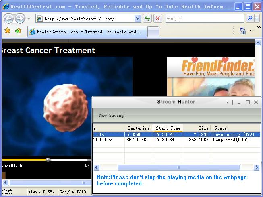
Task: Maximize the Stream Hunter window
Action: (248, 102)
